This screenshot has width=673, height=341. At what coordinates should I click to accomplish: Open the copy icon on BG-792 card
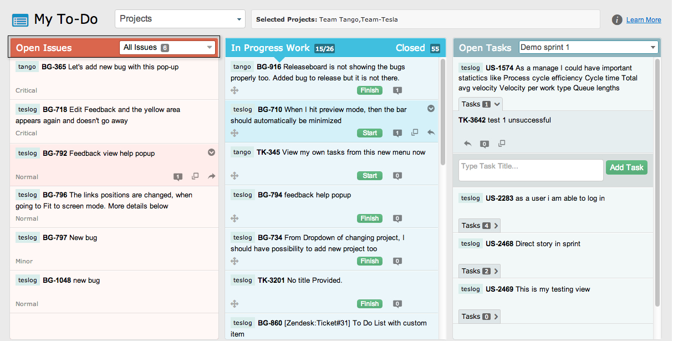[x=195, y=176]
